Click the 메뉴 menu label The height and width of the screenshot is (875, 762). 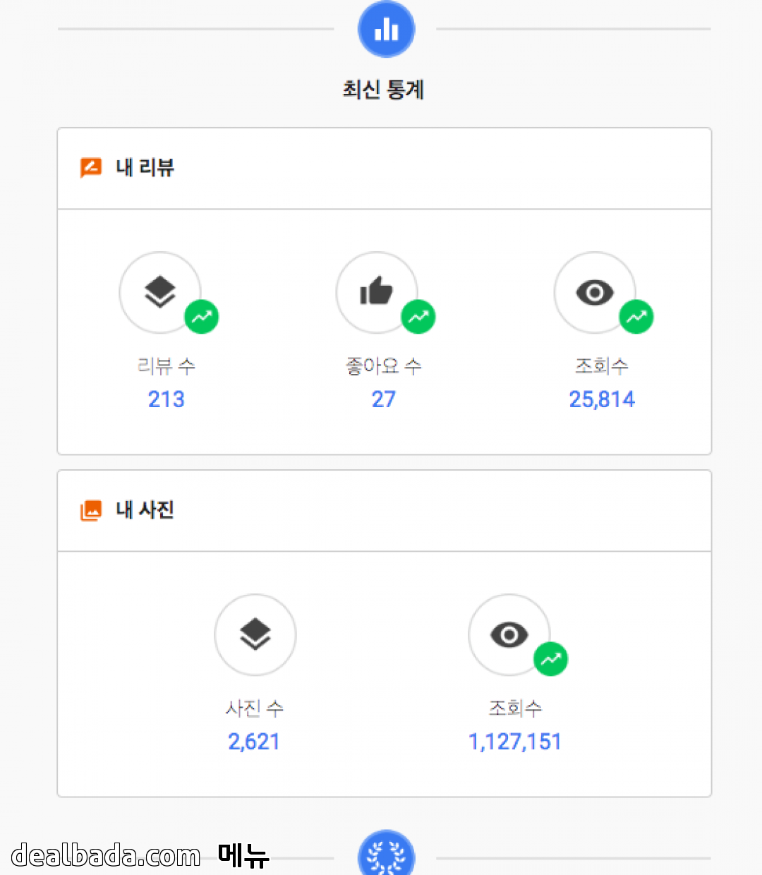point(243,855)
